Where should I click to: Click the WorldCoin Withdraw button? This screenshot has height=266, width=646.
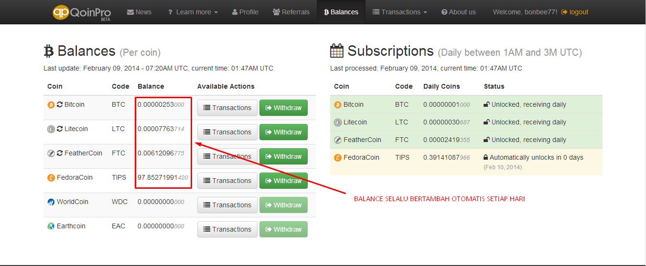pyautogui.click(x=283, y=205)
